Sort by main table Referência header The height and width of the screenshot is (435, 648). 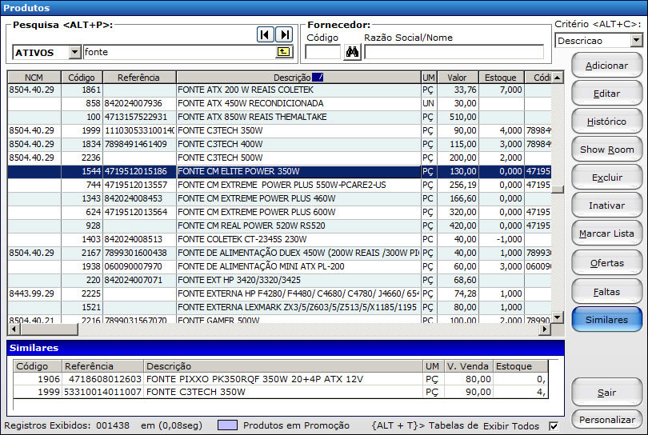139,78
